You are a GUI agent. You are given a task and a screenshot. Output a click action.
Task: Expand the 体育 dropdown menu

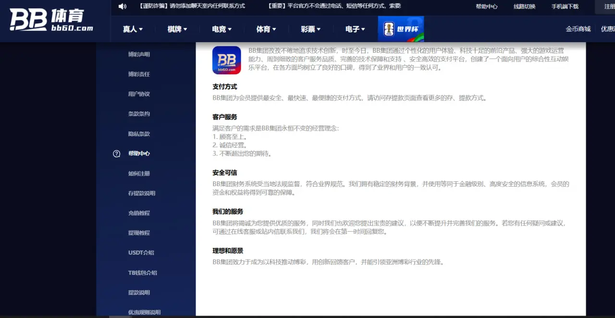[x=266, y=29]
